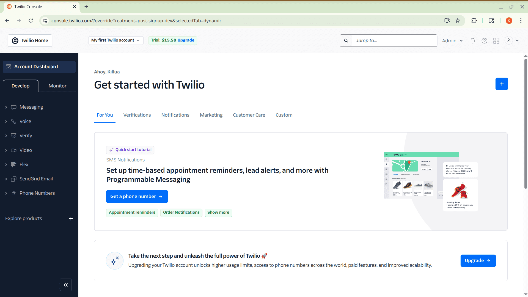Click the search magnifier icon
528x297 pixels.
[346, 41]
